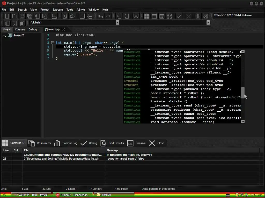Click the Goto Bookmarks icon
Image resolution: width=265 pixels, height=198 pixels.
click(x=22, y=23)
